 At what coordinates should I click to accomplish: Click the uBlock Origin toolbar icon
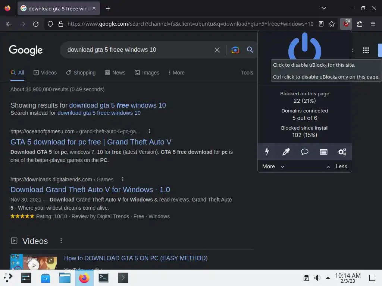tap(346, 24)
